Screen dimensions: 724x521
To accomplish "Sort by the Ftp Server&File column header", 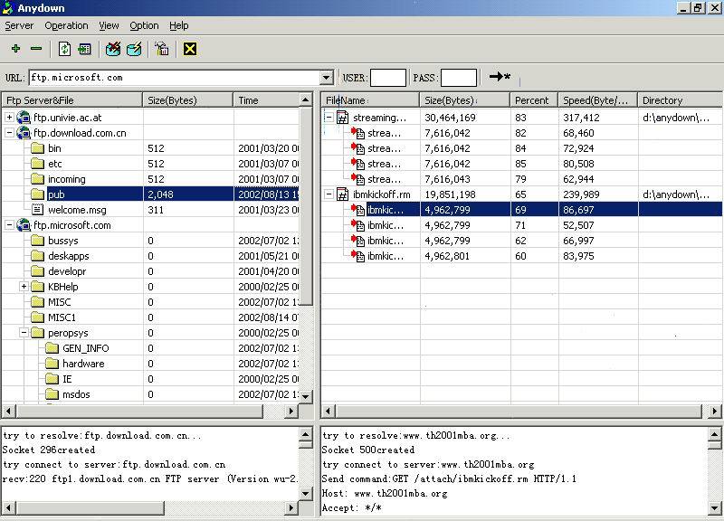I will pyautogui.click(x=72, y=100).
